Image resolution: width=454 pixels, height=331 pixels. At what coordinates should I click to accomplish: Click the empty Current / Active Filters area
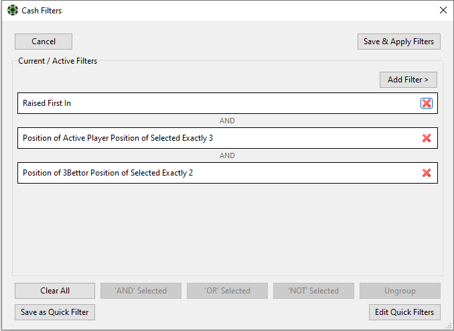tap(228, 229)
